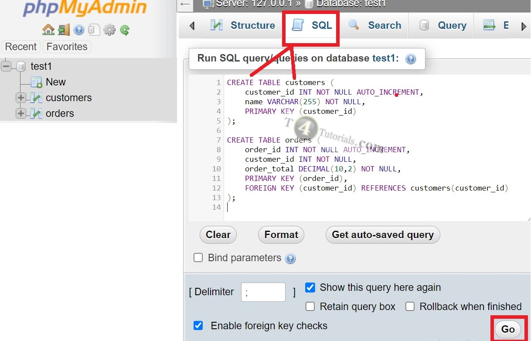
Task: Open help using the blue question mark icon
Action: coord(78,30)
